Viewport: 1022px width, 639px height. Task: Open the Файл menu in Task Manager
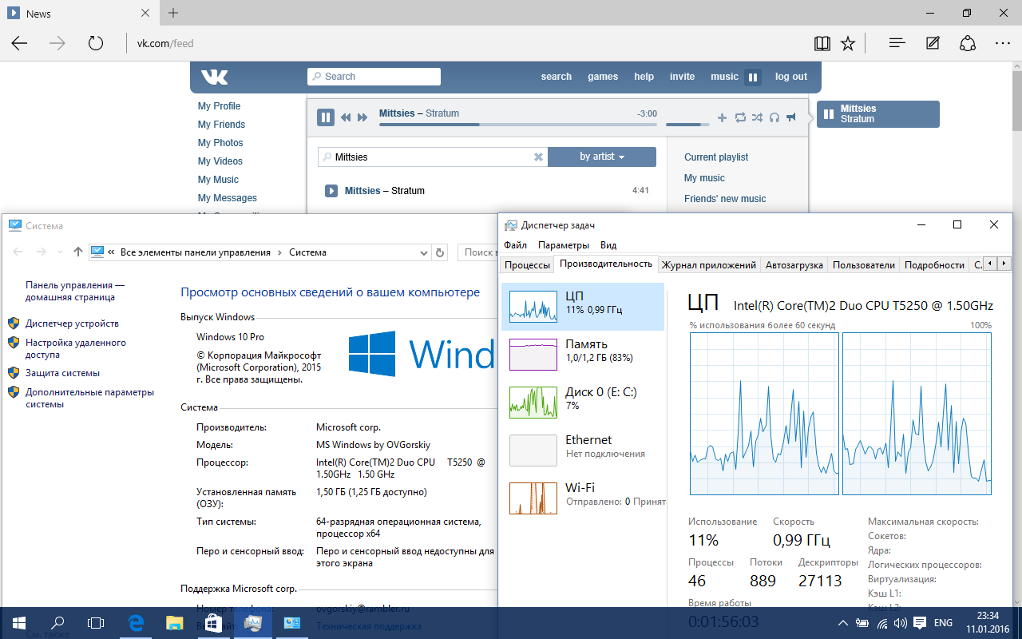[515, 245]
